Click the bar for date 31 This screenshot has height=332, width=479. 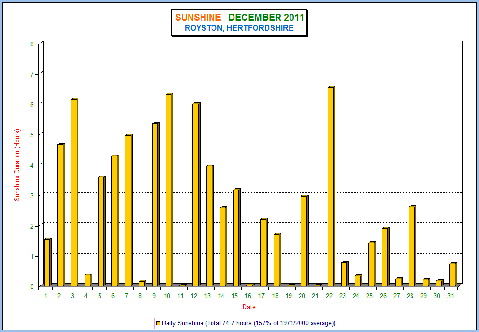tap(453, 274)
